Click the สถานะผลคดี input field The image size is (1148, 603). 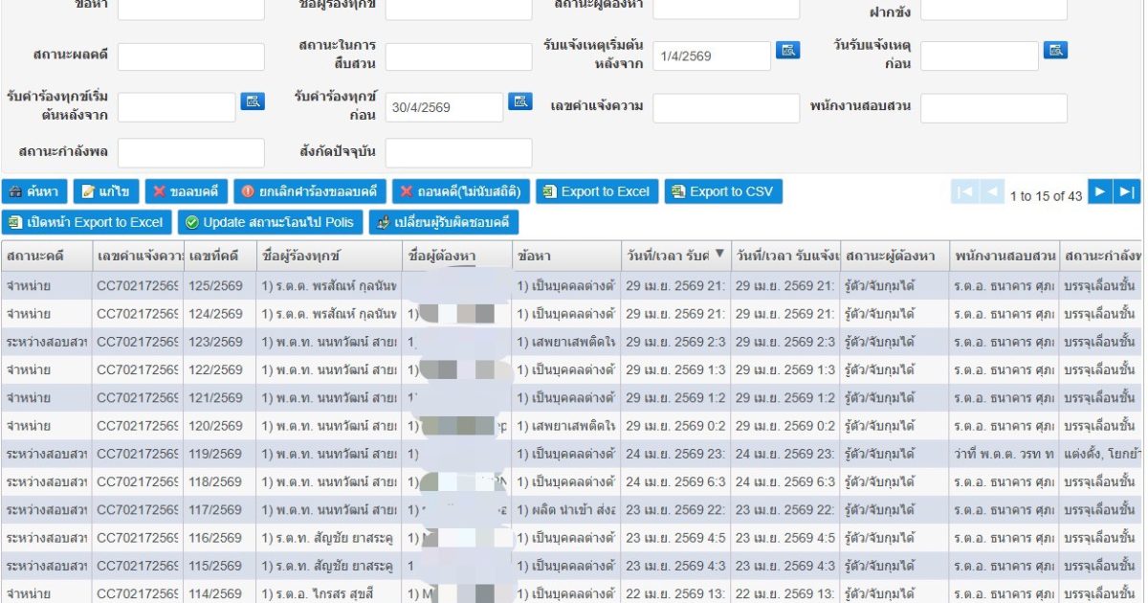point(191,56)
